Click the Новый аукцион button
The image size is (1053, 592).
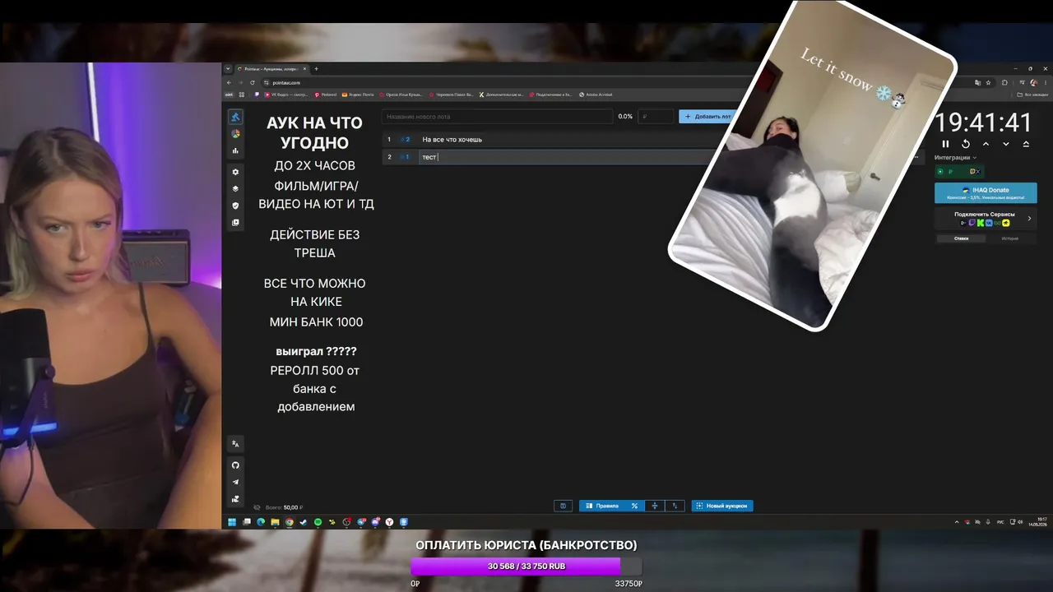(x=722, y=506)
